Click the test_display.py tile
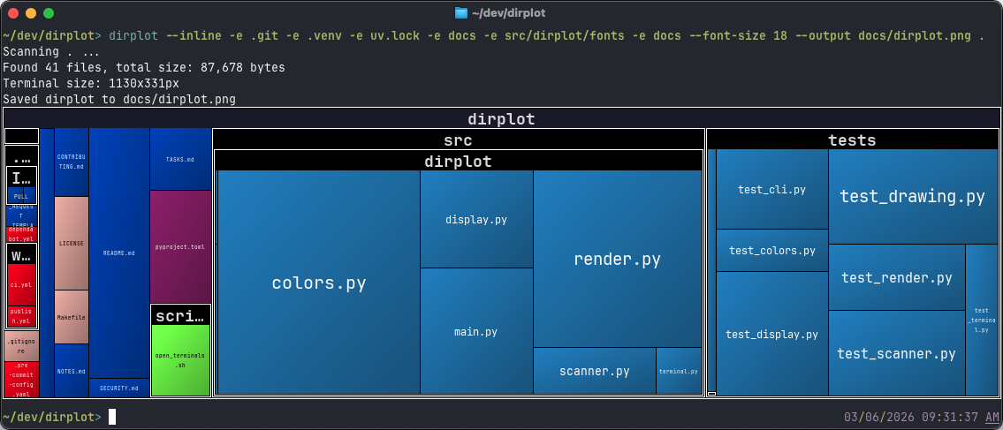1003x430 pixels. coord(772,334)
